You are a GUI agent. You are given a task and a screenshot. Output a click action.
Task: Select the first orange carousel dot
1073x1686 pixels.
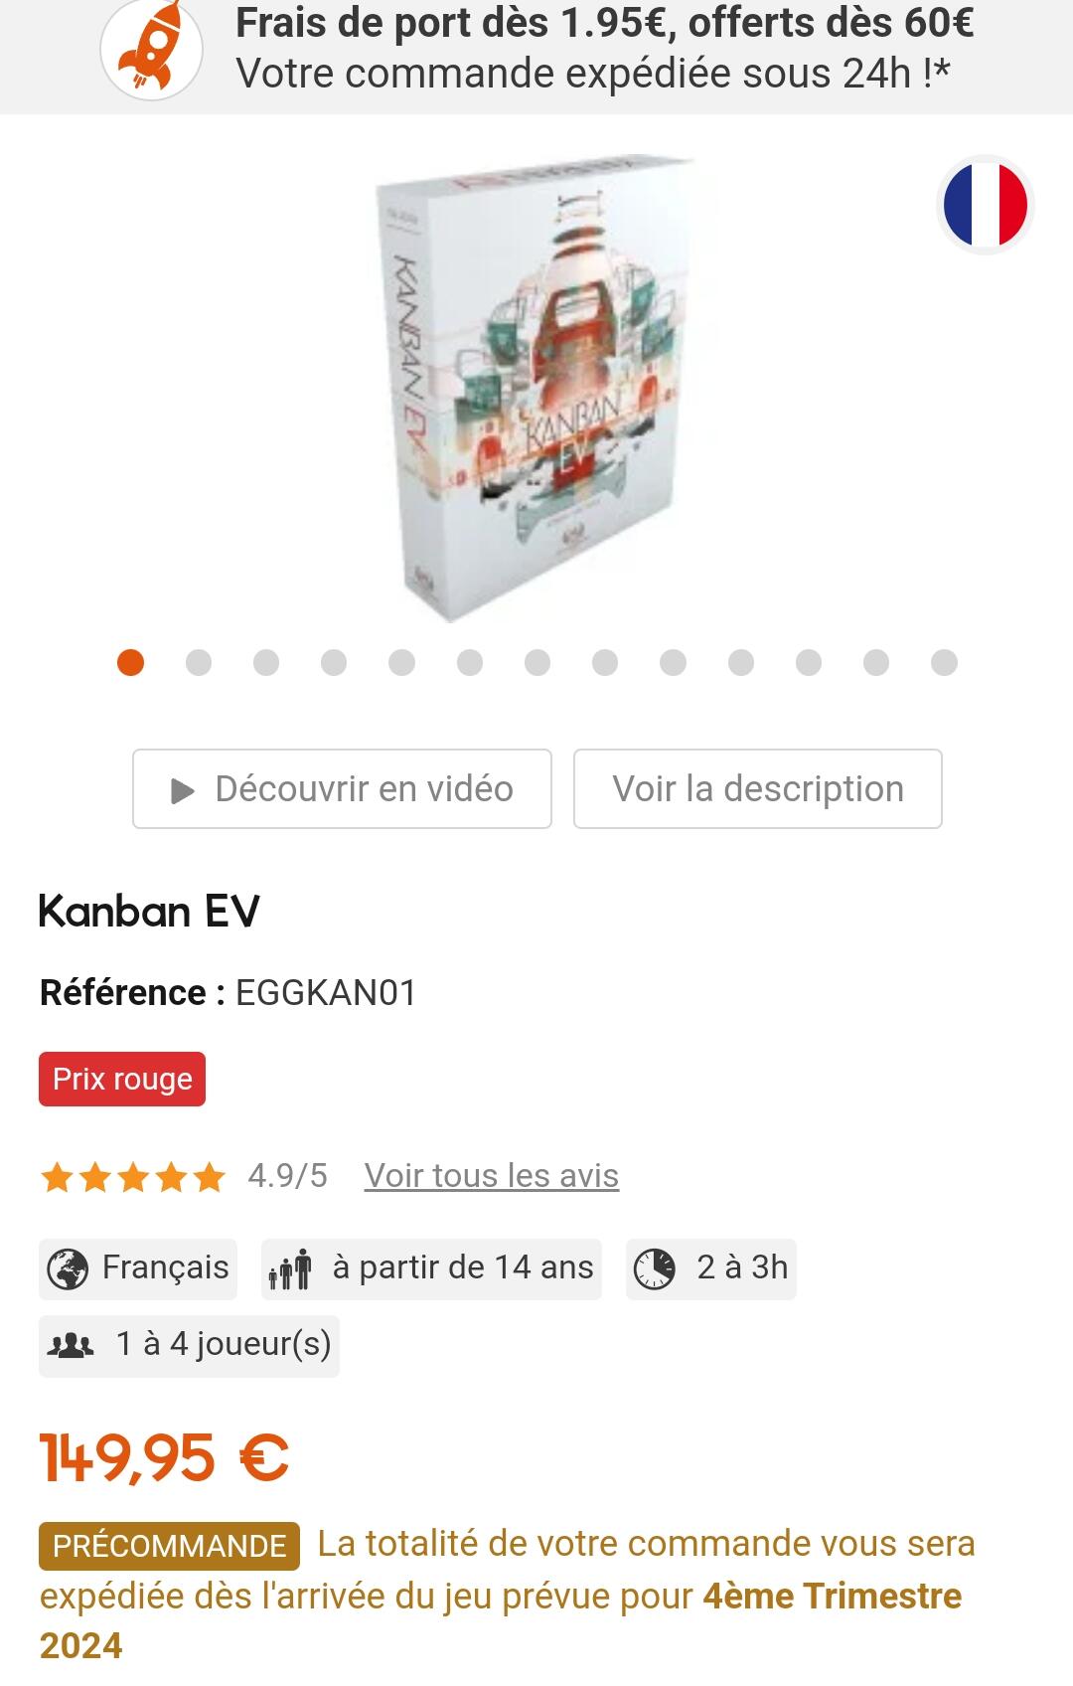[130, 662]
